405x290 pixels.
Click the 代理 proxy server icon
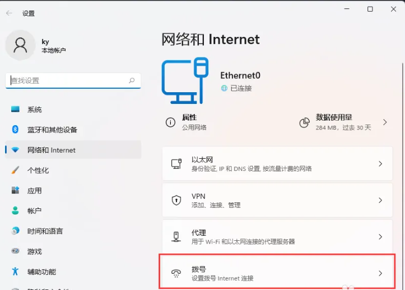click(176, 237)
